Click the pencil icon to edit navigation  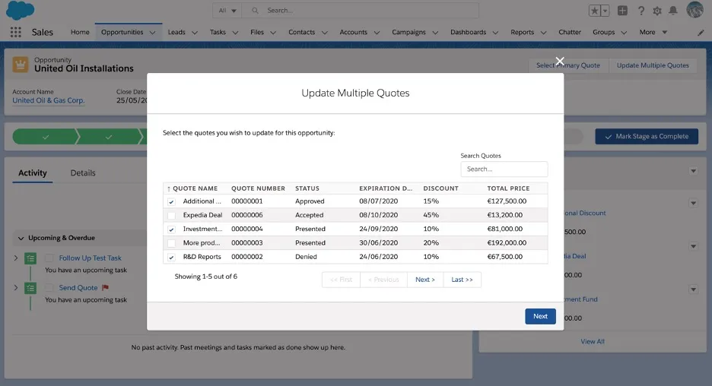(701, 33)
